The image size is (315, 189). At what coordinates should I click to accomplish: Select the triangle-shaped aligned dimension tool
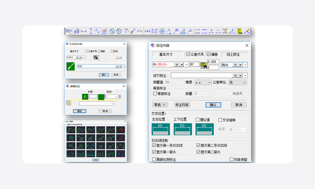(77, 31)
